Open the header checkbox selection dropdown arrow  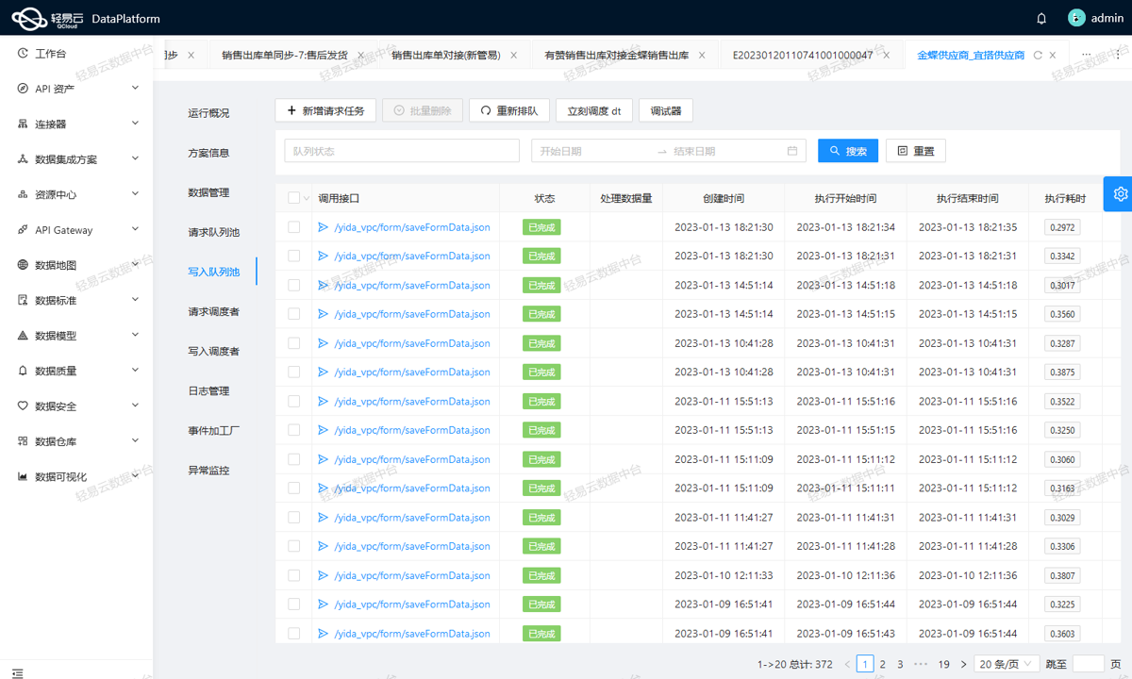[x=306, y=199]
